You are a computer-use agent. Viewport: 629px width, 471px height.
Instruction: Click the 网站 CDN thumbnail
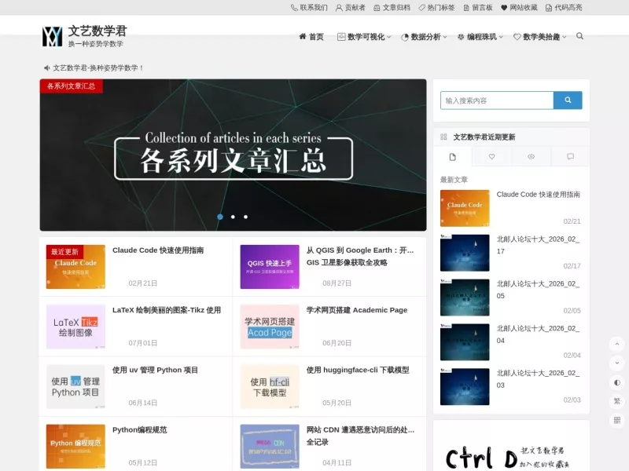(270, 446)
